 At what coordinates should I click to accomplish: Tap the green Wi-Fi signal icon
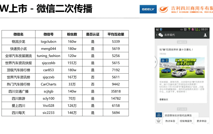click(189, 29)
